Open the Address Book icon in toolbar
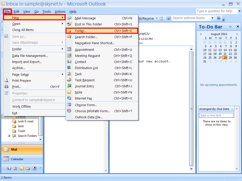Image resolution: width=242 pixels, height=181 pixels. point(168,18)
